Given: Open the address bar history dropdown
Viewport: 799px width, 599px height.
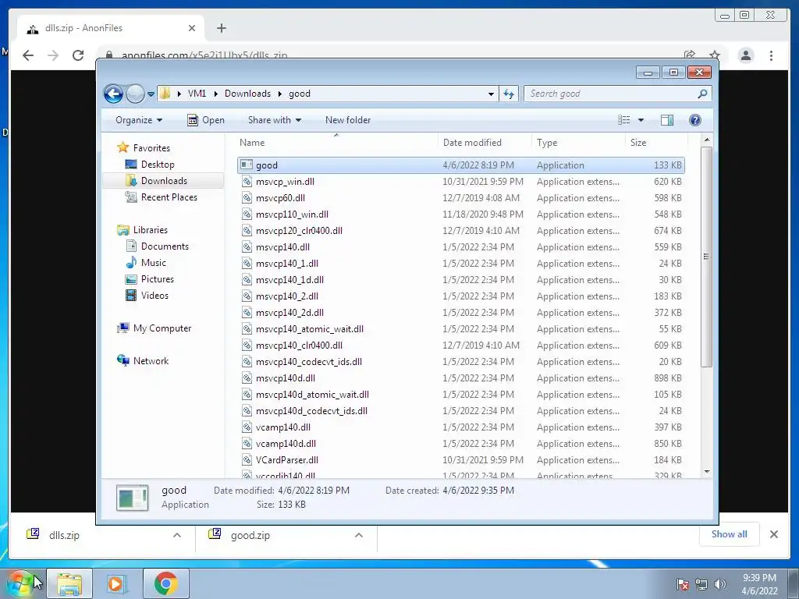Looking at the screenshot, I should pos(491,94).
